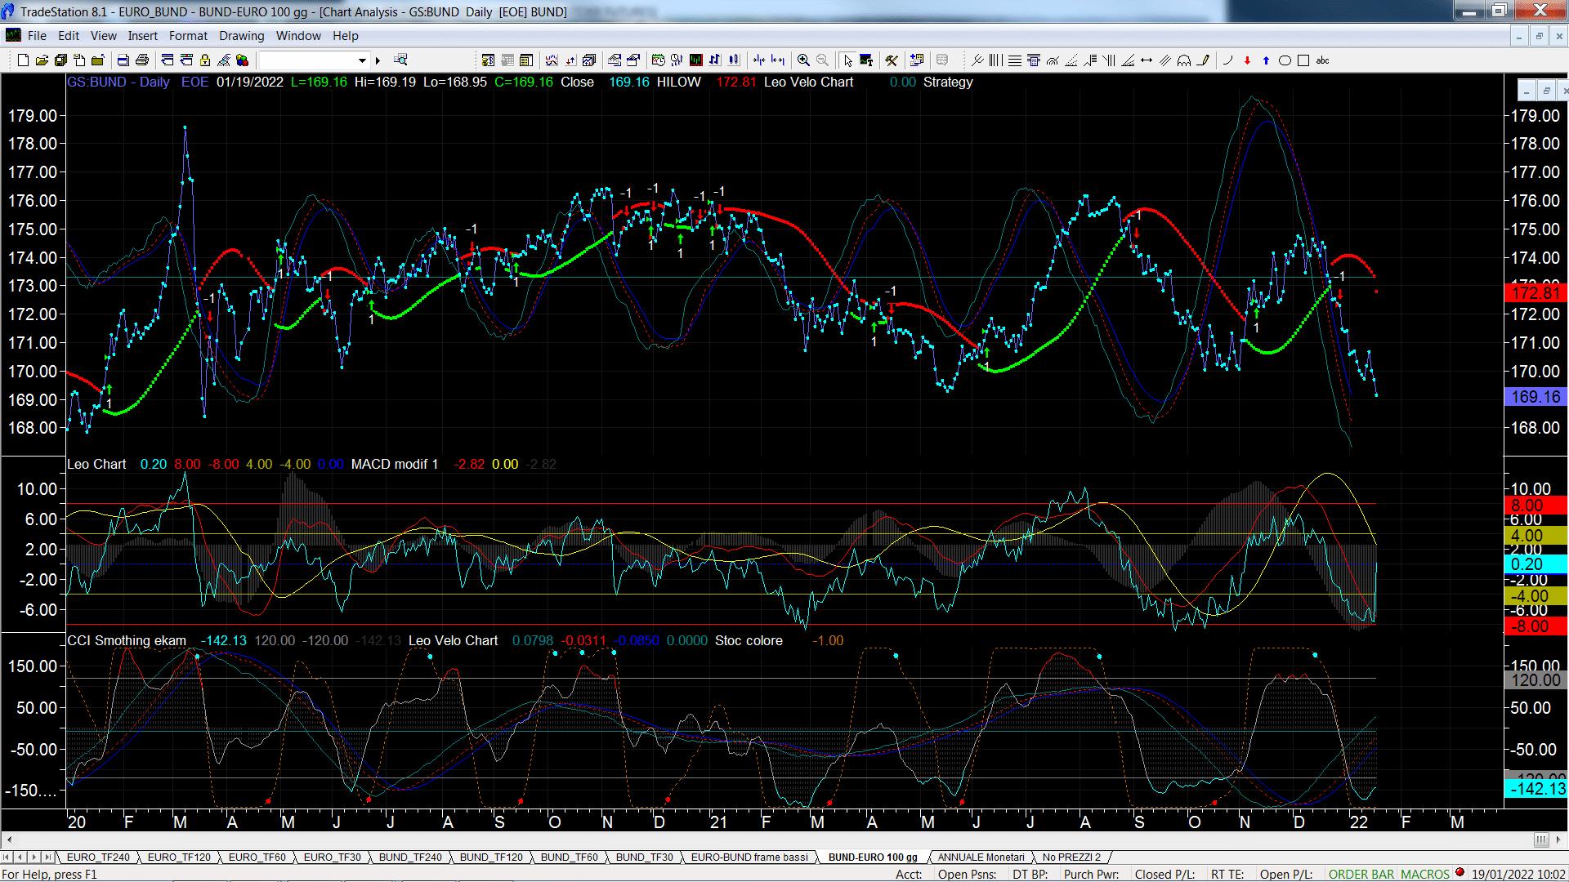
Task: Open the Insert menu
Action: [x=142, y=35]
